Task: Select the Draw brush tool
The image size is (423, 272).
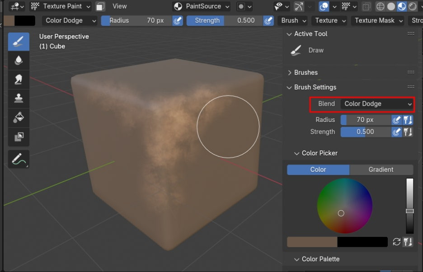Action: tap(19, 42)
